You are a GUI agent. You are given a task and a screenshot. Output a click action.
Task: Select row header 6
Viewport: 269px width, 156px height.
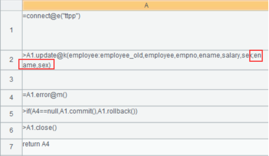[x=11, y=130]
